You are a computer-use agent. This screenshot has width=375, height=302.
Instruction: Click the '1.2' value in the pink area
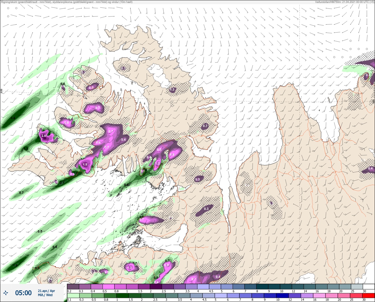[157, 163]
